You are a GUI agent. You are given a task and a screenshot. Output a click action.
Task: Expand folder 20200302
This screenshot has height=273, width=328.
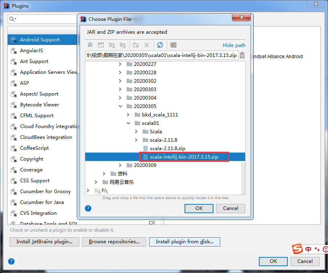click(x=120, y=81)
